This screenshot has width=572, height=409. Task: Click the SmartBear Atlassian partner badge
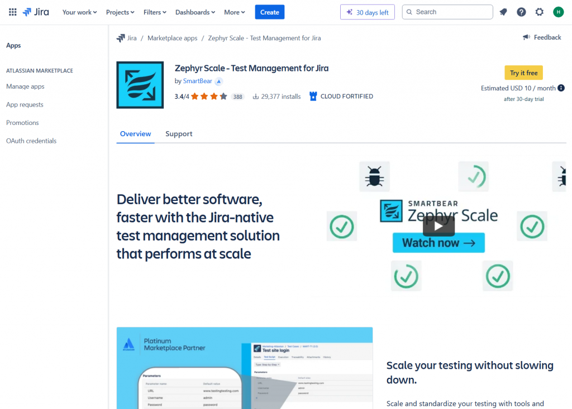219,81
